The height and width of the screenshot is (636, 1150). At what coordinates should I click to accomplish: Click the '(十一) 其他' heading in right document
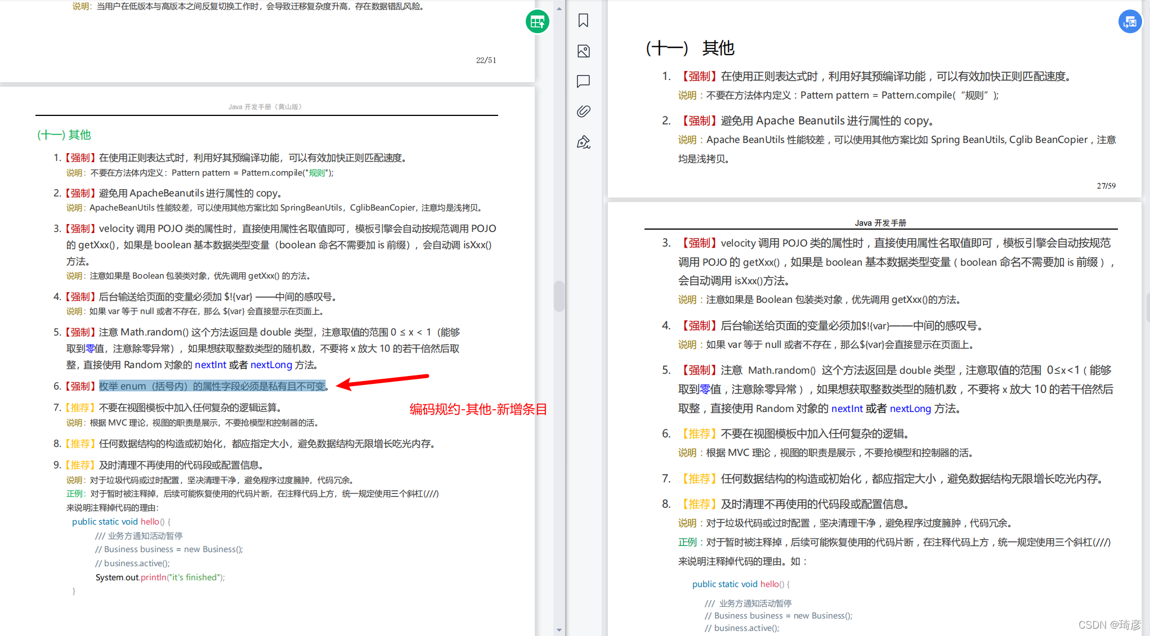point(690,48)
